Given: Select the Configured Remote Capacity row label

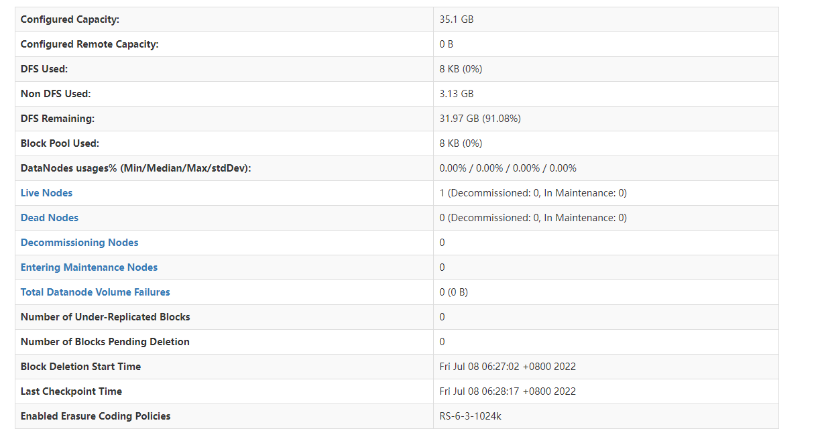Looking at the screenshot, I should [90, 44].
